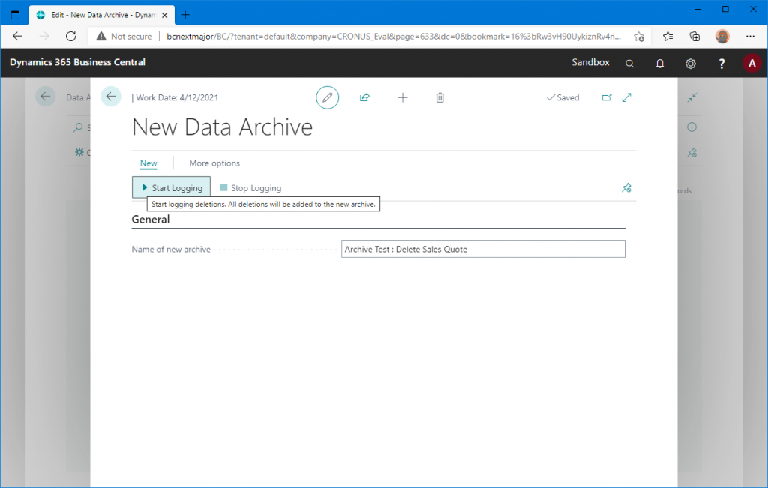
Task: Click the back arrow on the background Data Archive page
Action: [46, 97]
